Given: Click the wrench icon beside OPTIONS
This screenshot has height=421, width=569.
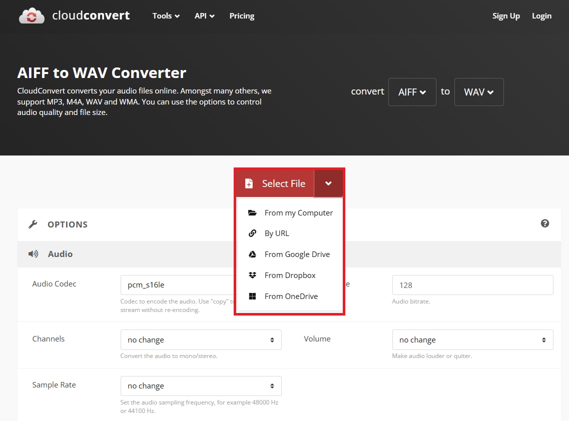Looking at the screenshot, I should click(x=33, y=224).
